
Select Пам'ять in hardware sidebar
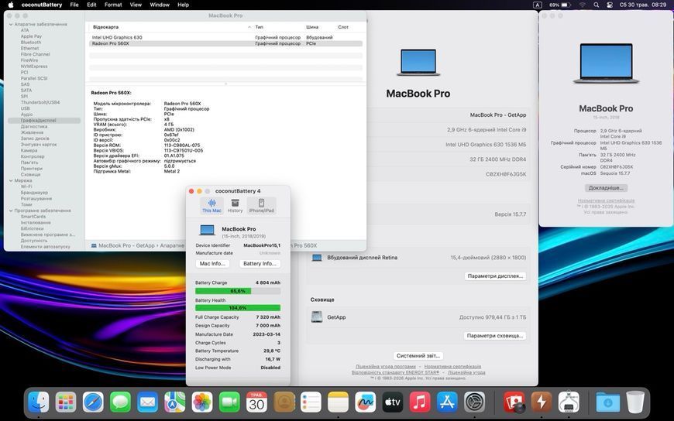[x=29, y=163]
